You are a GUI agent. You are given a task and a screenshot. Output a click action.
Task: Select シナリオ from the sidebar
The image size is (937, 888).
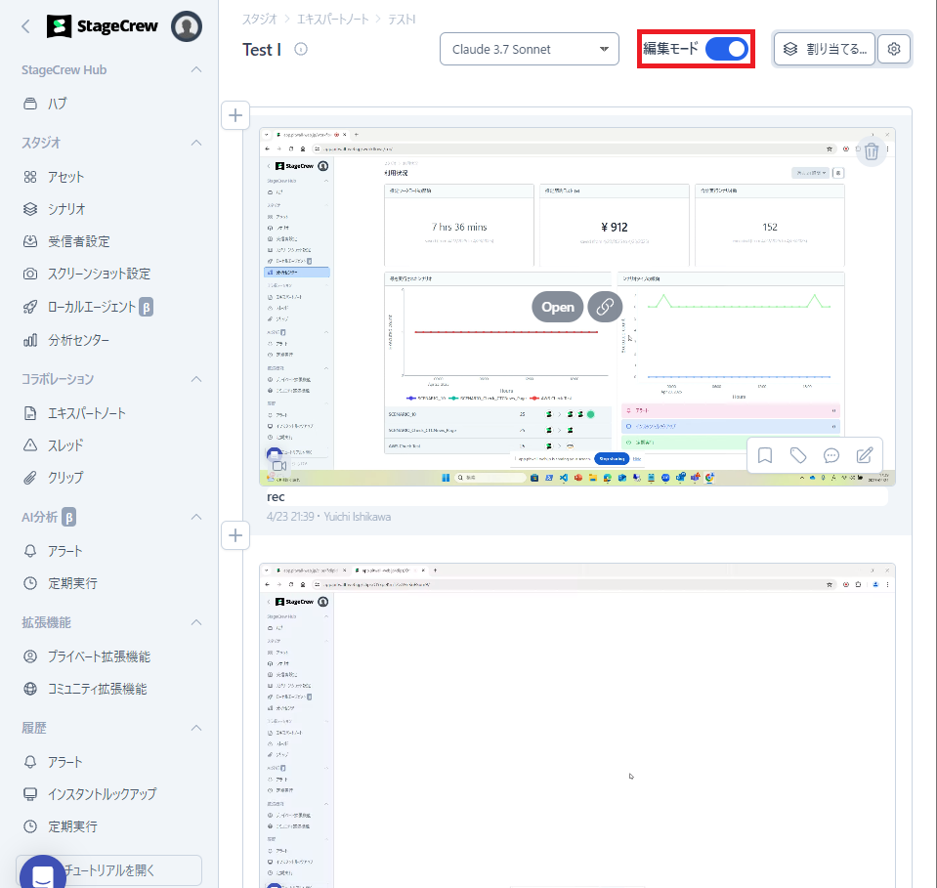coord(66,209)
